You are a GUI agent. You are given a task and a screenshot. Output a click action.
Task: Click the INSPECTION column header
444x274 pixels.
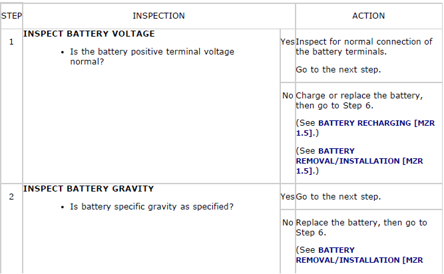click(159, 16)
